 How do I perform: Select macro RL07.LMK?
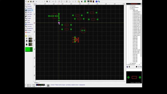click(135, 56)
